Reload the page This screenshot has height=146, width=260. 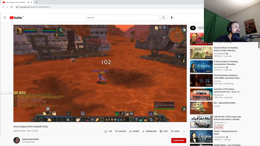pyautogui.click(x=12, y=7)
